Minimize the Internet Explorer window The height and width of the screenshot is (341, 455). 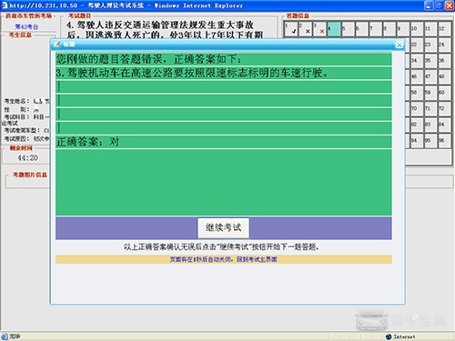coord(429,5)
